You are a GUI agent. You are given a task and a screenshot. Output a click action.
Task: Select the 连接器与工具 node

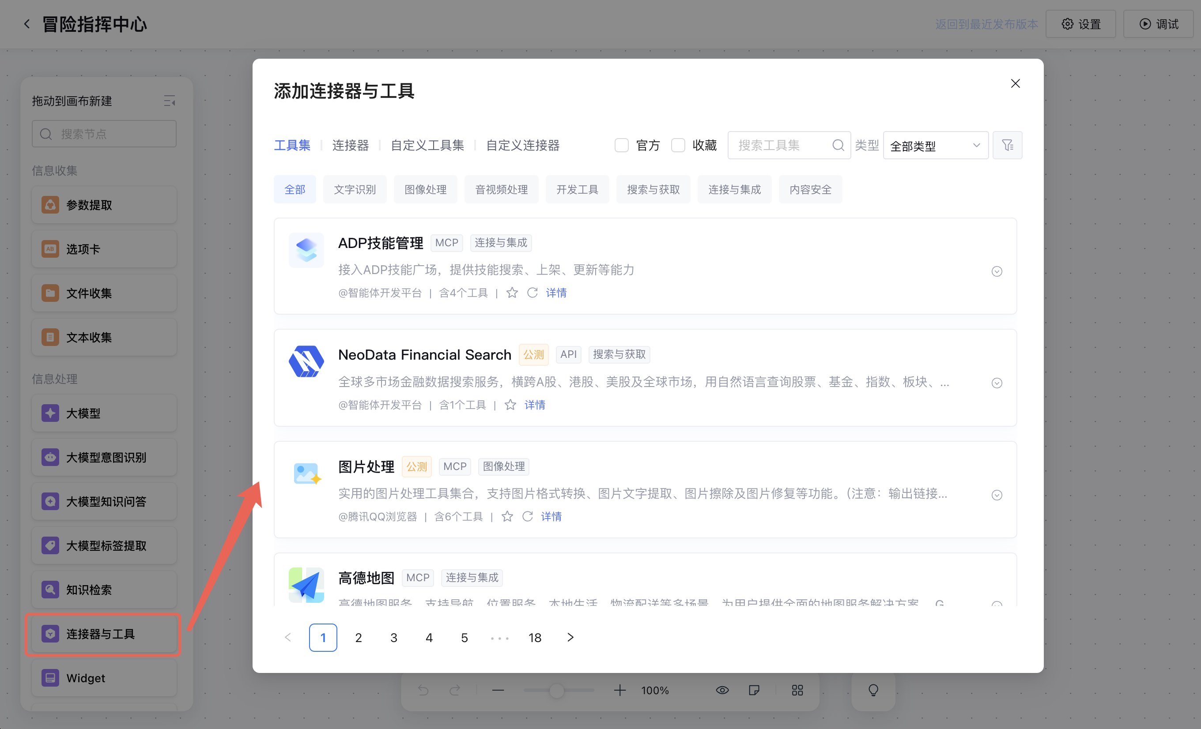coord(104,634)
